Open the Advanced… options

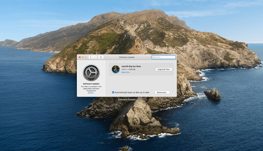point(162,92)
